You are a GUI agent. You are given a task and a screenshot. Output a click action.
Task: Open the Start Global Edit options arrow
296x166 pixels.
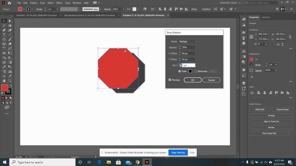(291, 133)
